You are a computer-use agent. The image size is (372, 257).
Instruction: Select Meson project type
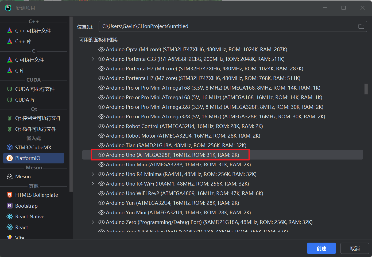(x=34, y=176)
